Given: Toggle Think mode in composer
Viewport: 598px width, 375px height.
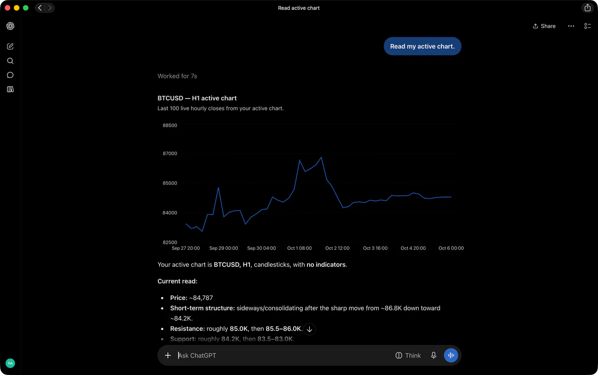Looking at the screenshot, I should point(408,355).
